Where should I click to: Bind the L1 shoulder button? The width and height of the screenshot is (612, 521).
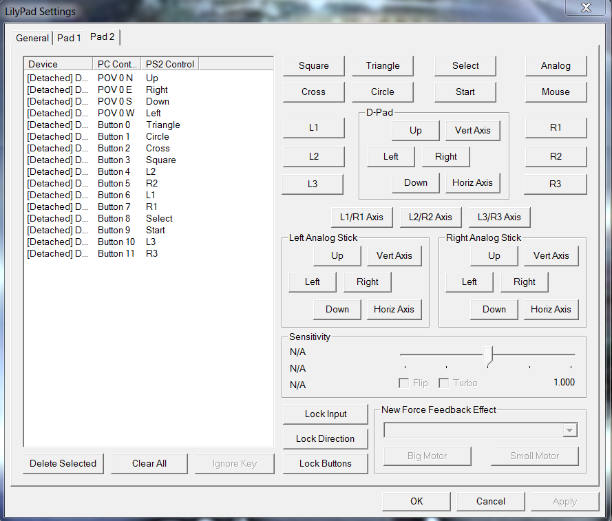(x=314, y=127)
